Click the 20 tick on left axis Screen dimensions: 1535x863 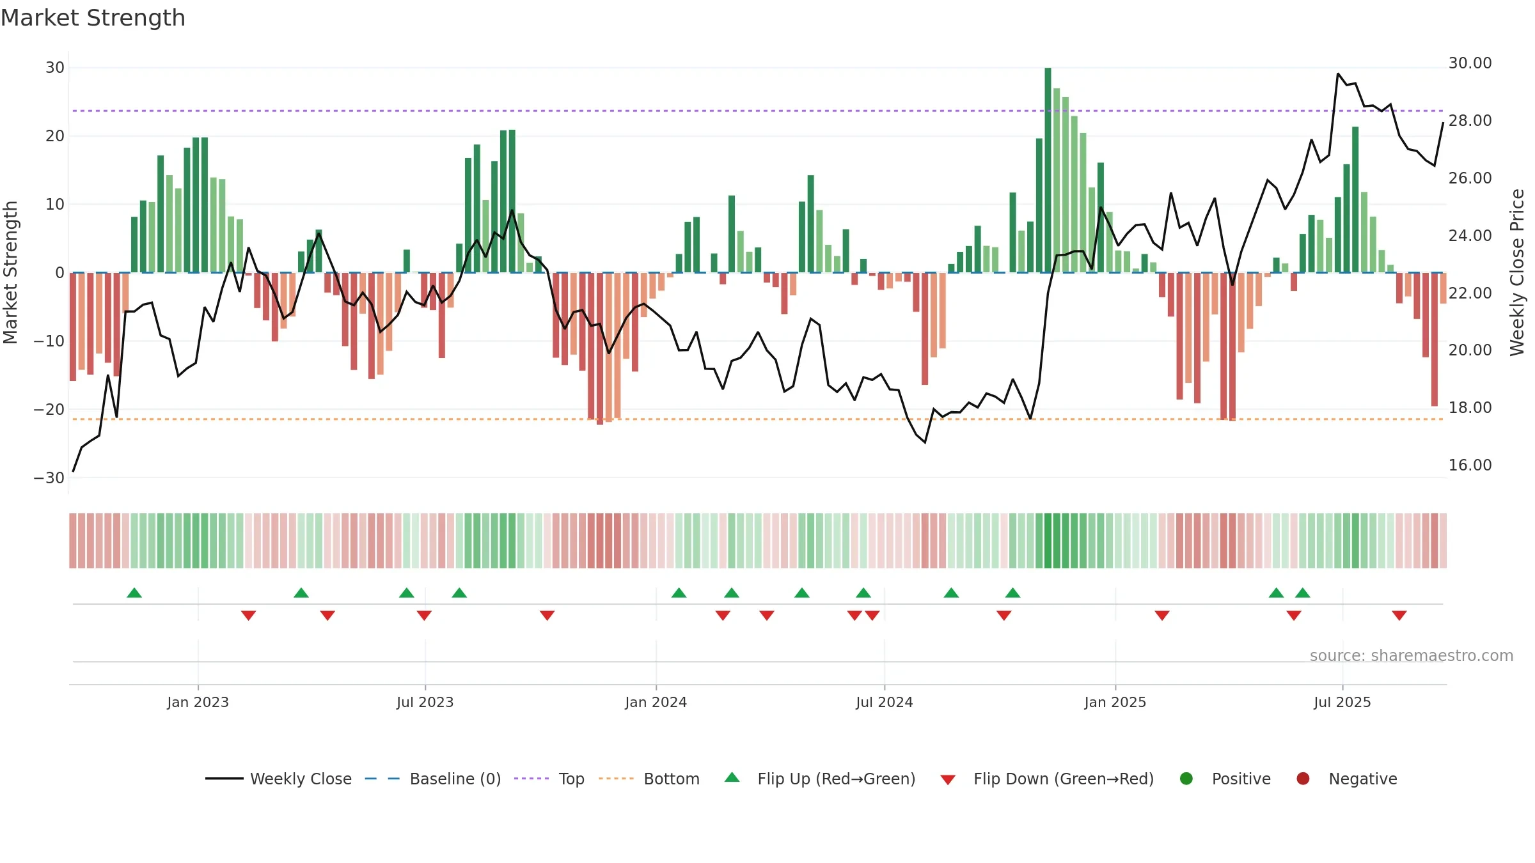tap(55, 136)
